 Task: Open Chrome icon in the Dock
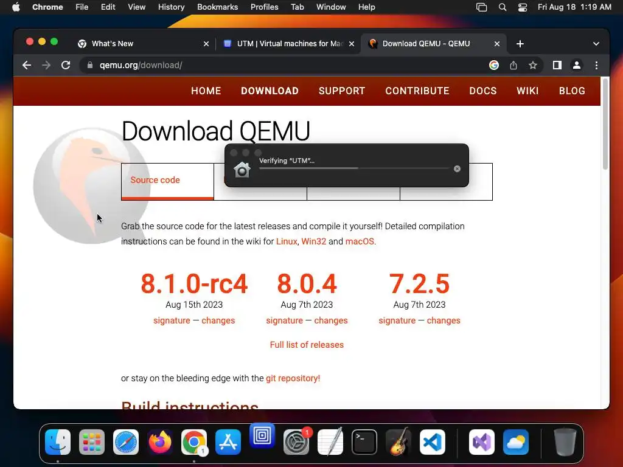pyautogui.click(x=194, y=442)
